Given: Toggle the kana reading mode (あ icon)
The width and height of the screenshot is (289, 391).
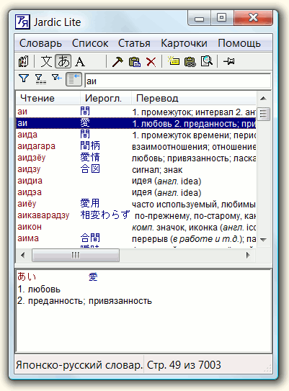Looking at the screenshot, I should pos(63,61).
